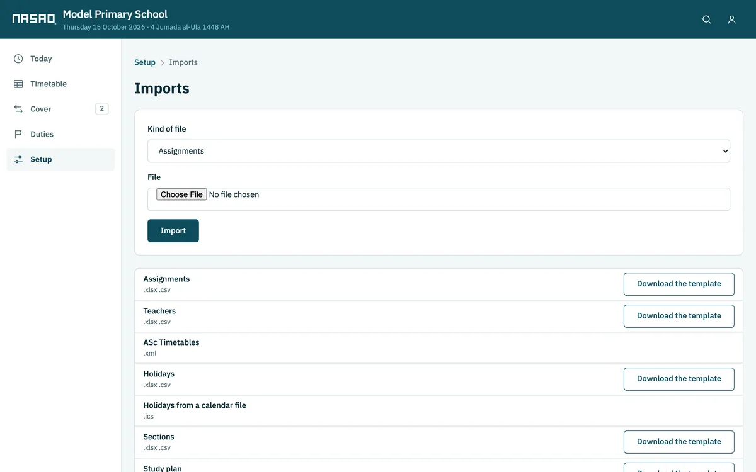Screen dimensions: 756x472
Task: Click the .xml format text
Action: [x=150, y=354]
